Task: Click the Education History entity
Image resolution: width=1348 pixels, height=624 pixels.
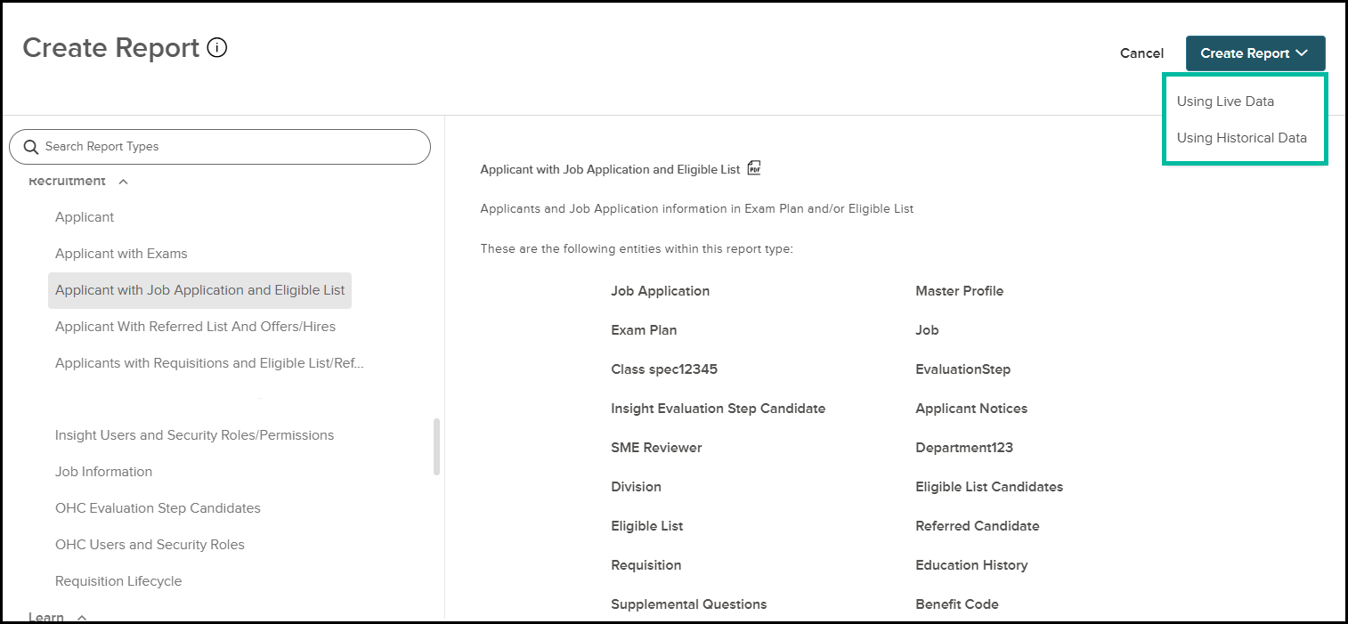Action: click(971, 565)
